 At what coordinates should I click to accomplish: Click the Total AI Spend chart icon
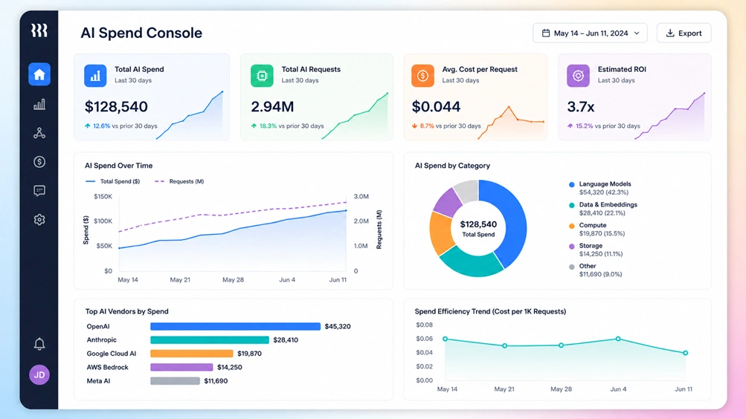(x=95, y=76)
